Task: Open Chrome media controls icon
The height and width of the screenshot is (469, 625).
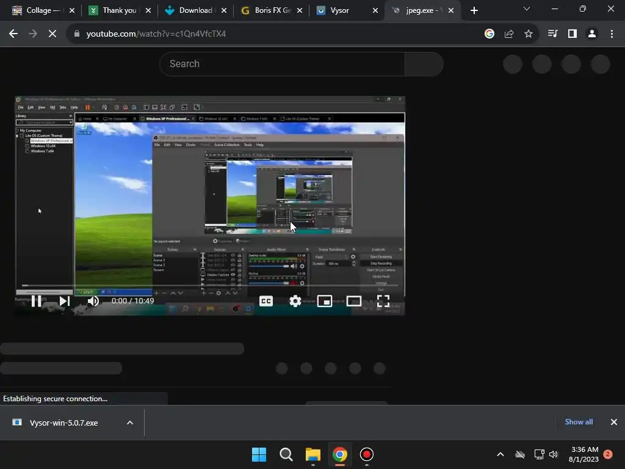Action: pos(552,34)
